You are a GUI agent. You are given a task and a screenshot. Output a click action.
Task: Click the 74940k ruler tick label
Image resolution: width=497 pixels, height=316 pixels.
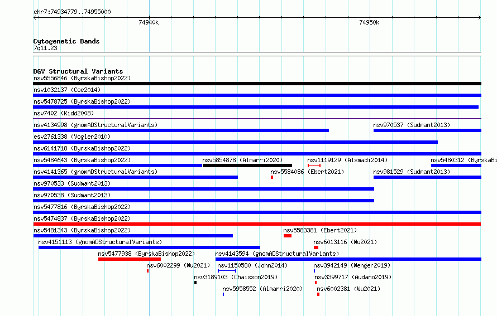tap(149, 22)
